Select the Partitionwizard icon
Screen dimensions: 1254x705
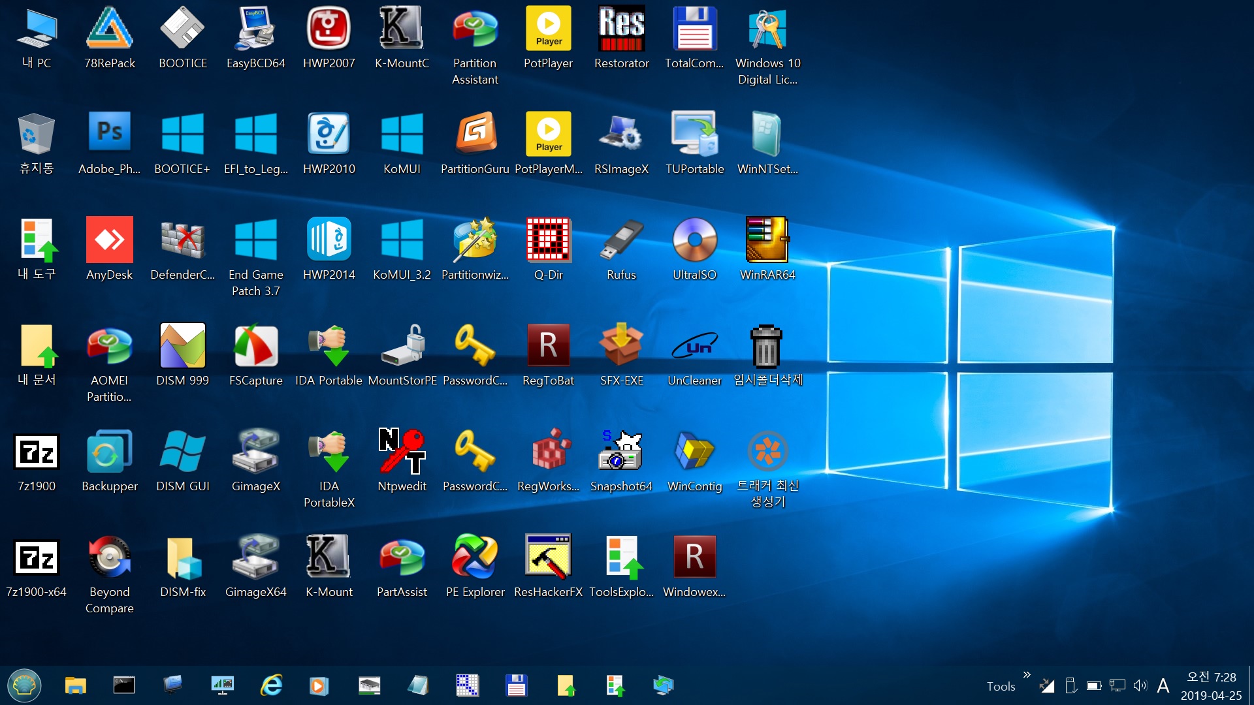click(475, 240)
